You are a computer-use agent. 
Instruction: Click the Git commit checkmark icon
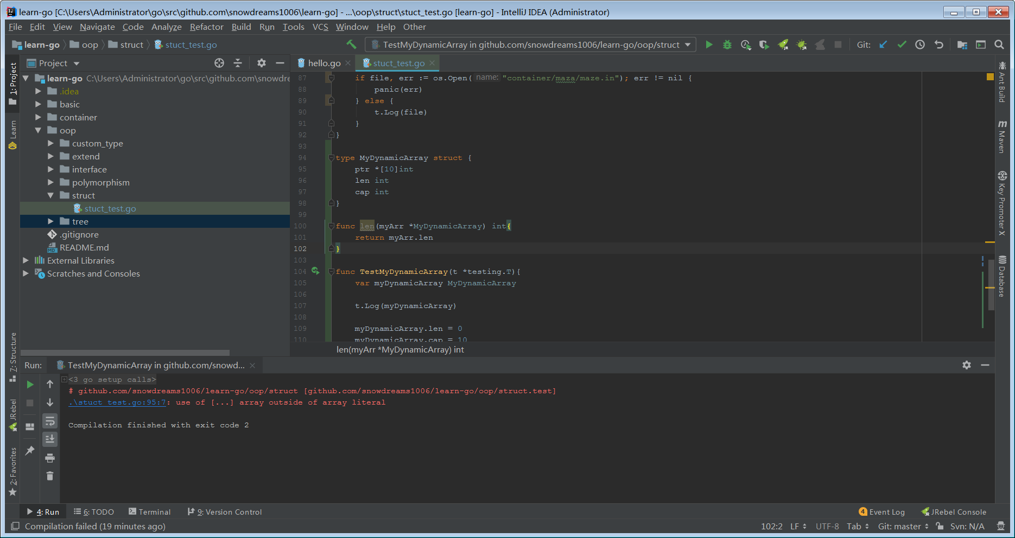click(x=902, y=44)
